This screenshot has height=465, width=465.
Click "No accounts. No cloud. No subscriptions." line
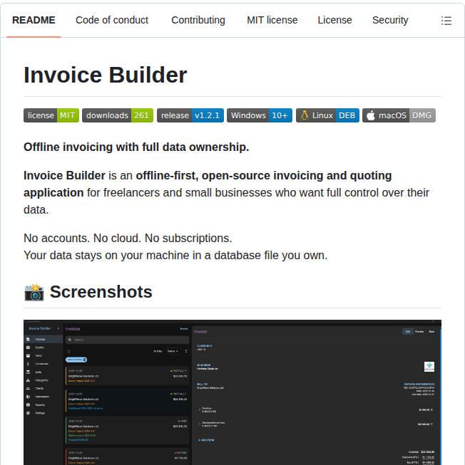point(128,238)
